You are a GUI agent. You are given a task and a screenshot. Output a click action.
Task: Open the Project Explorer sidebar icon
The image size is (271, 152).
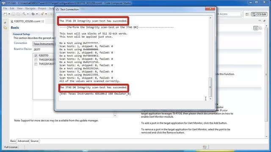click(5, 27)
